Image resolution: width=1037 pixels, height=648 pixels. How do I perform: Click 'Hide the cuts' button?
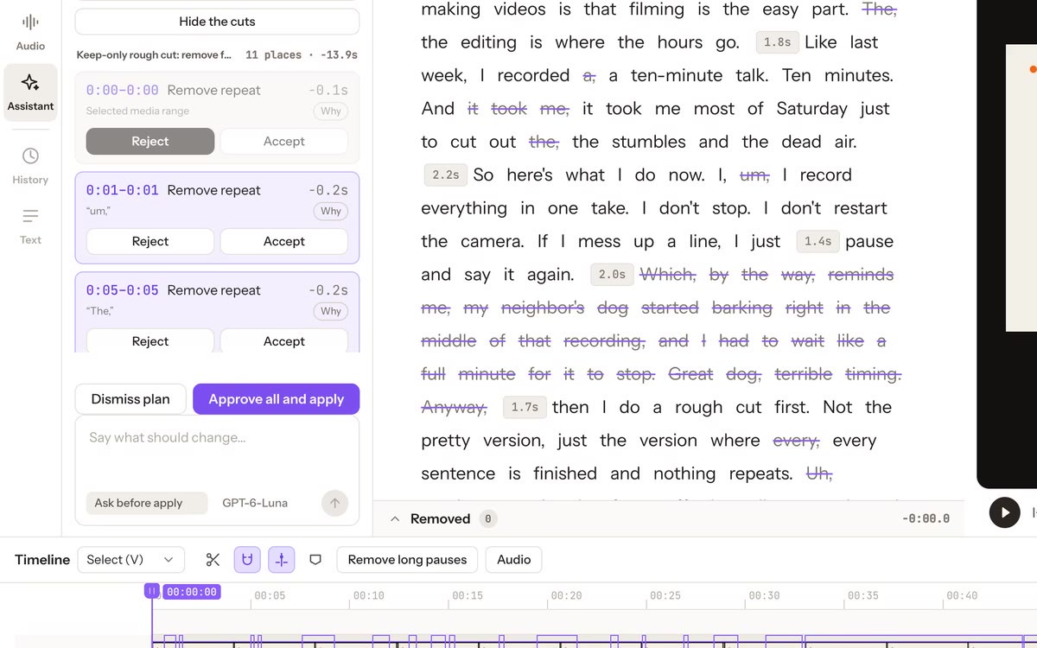pyautogui.click(x=217, y=22)
